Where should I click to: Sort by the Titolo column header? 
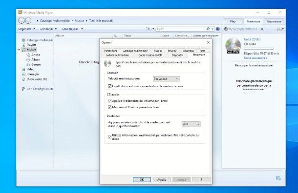(128, 36)
